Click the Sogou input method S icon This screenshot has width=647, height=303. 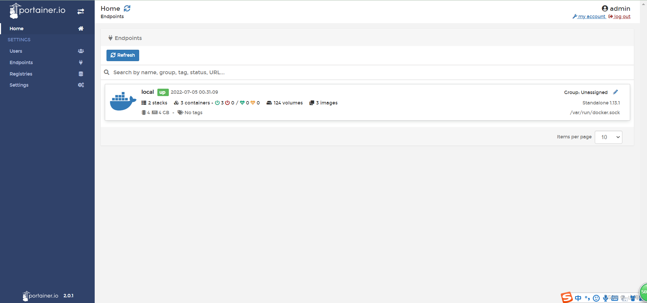click(x=567, y=297)
